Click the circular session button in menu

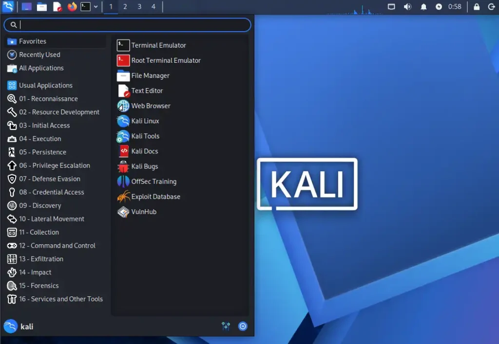point(243,326)
